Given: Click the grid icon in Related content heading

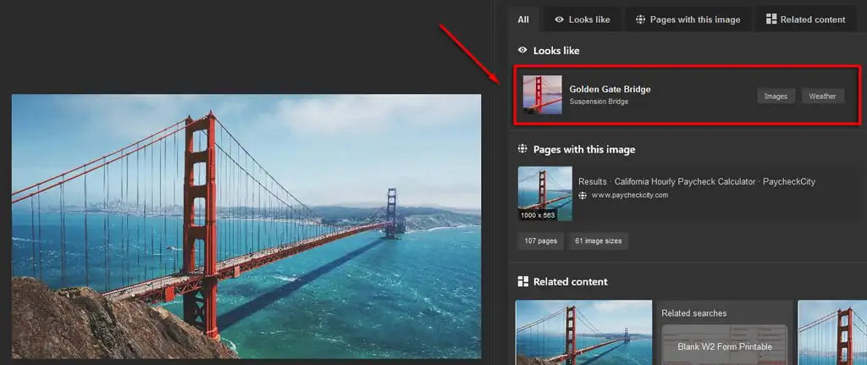Looking at the screenshot, I should [522, 281].
